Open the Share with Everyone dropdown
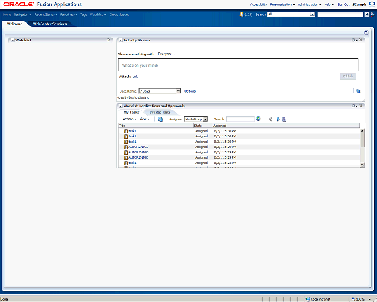 (167, 54)
